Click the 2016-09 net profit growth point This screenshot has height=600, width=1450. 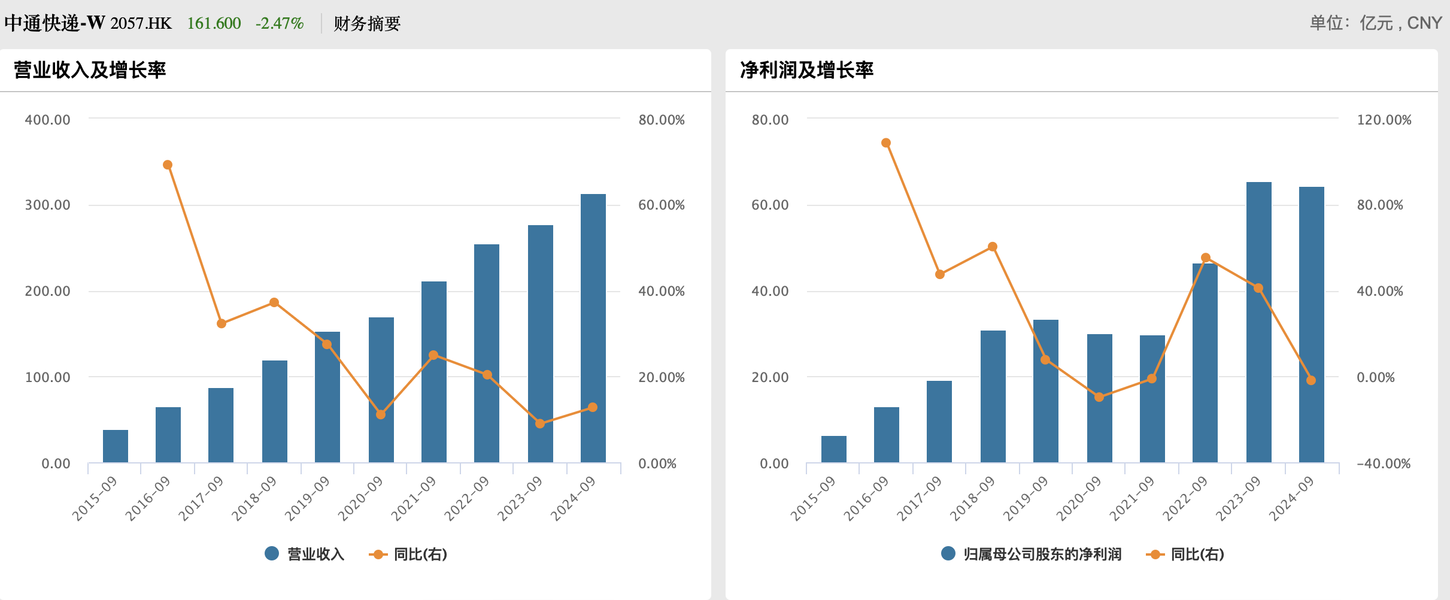[x=886, y=143]
